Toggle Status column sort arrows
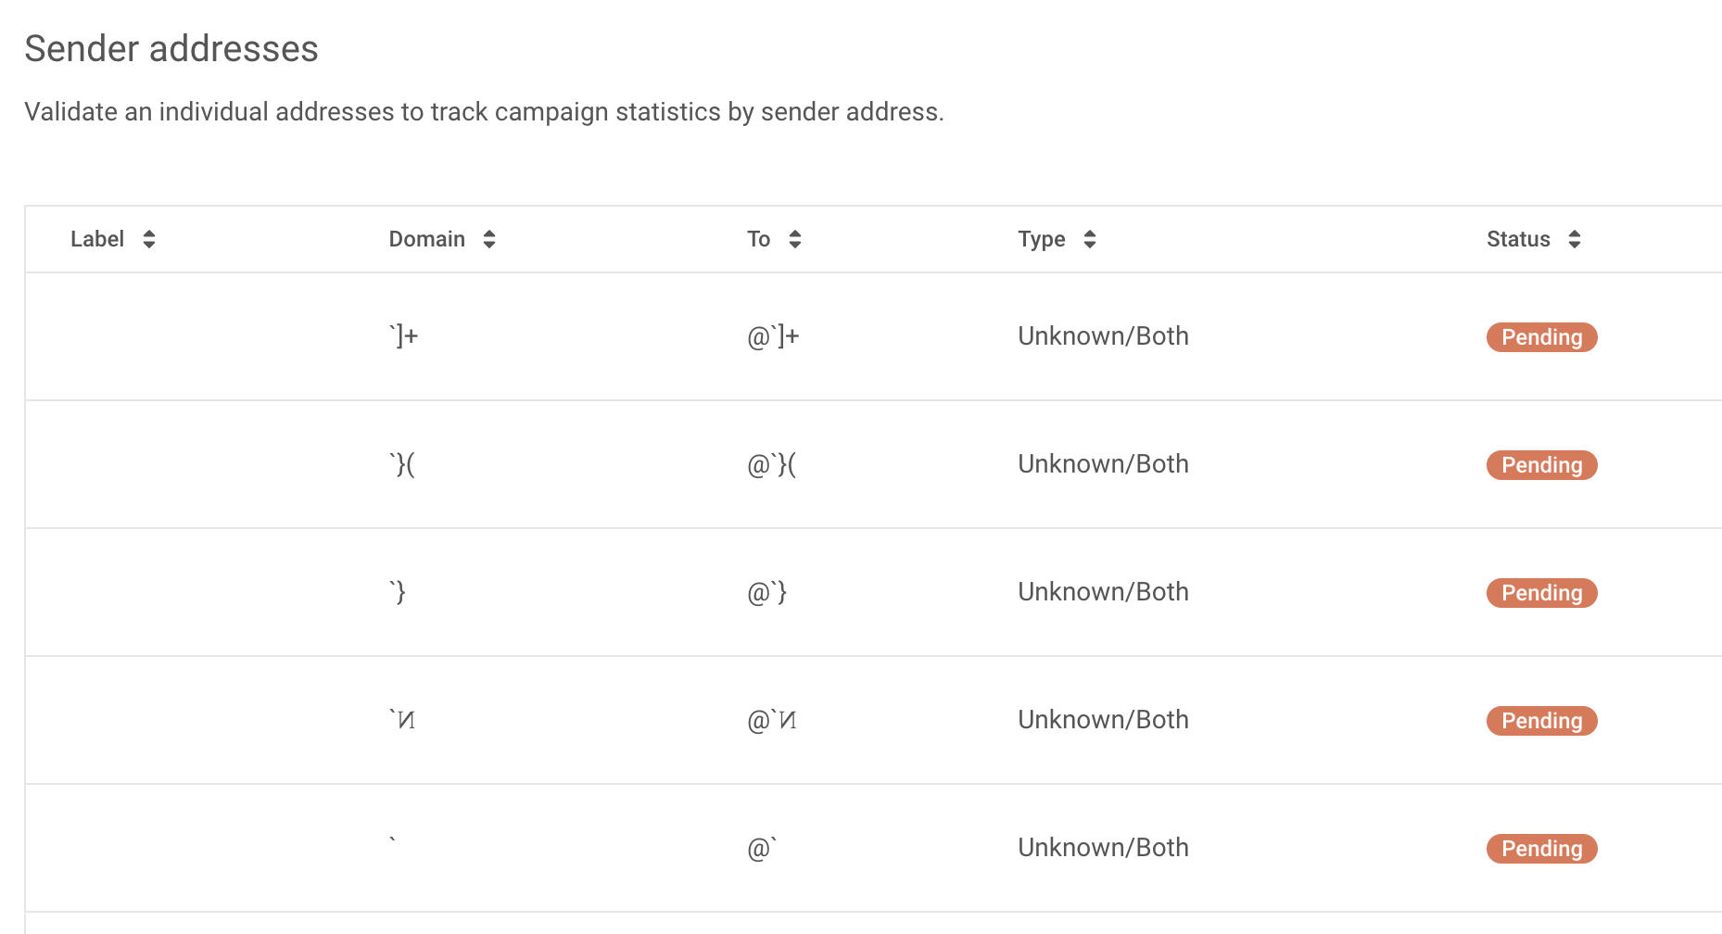Viewport: 1722px width, 934px height. coord(1575,239)
